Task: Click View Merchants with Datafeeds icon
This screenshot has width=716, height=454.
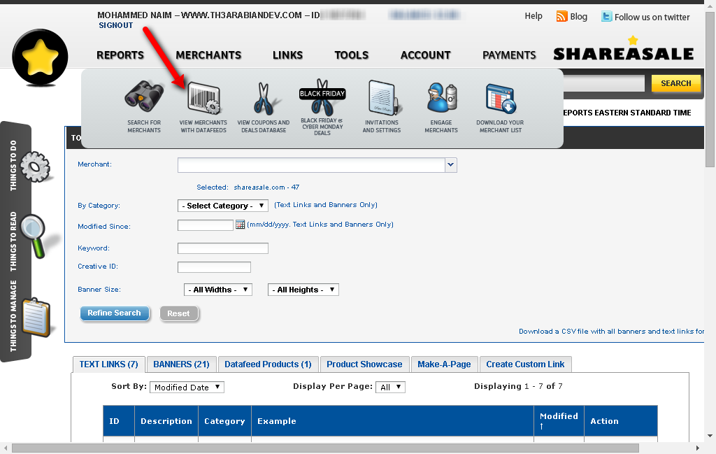Action: 203,99
